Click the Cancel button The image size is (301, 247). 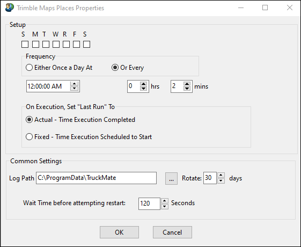tap(172, 232)
